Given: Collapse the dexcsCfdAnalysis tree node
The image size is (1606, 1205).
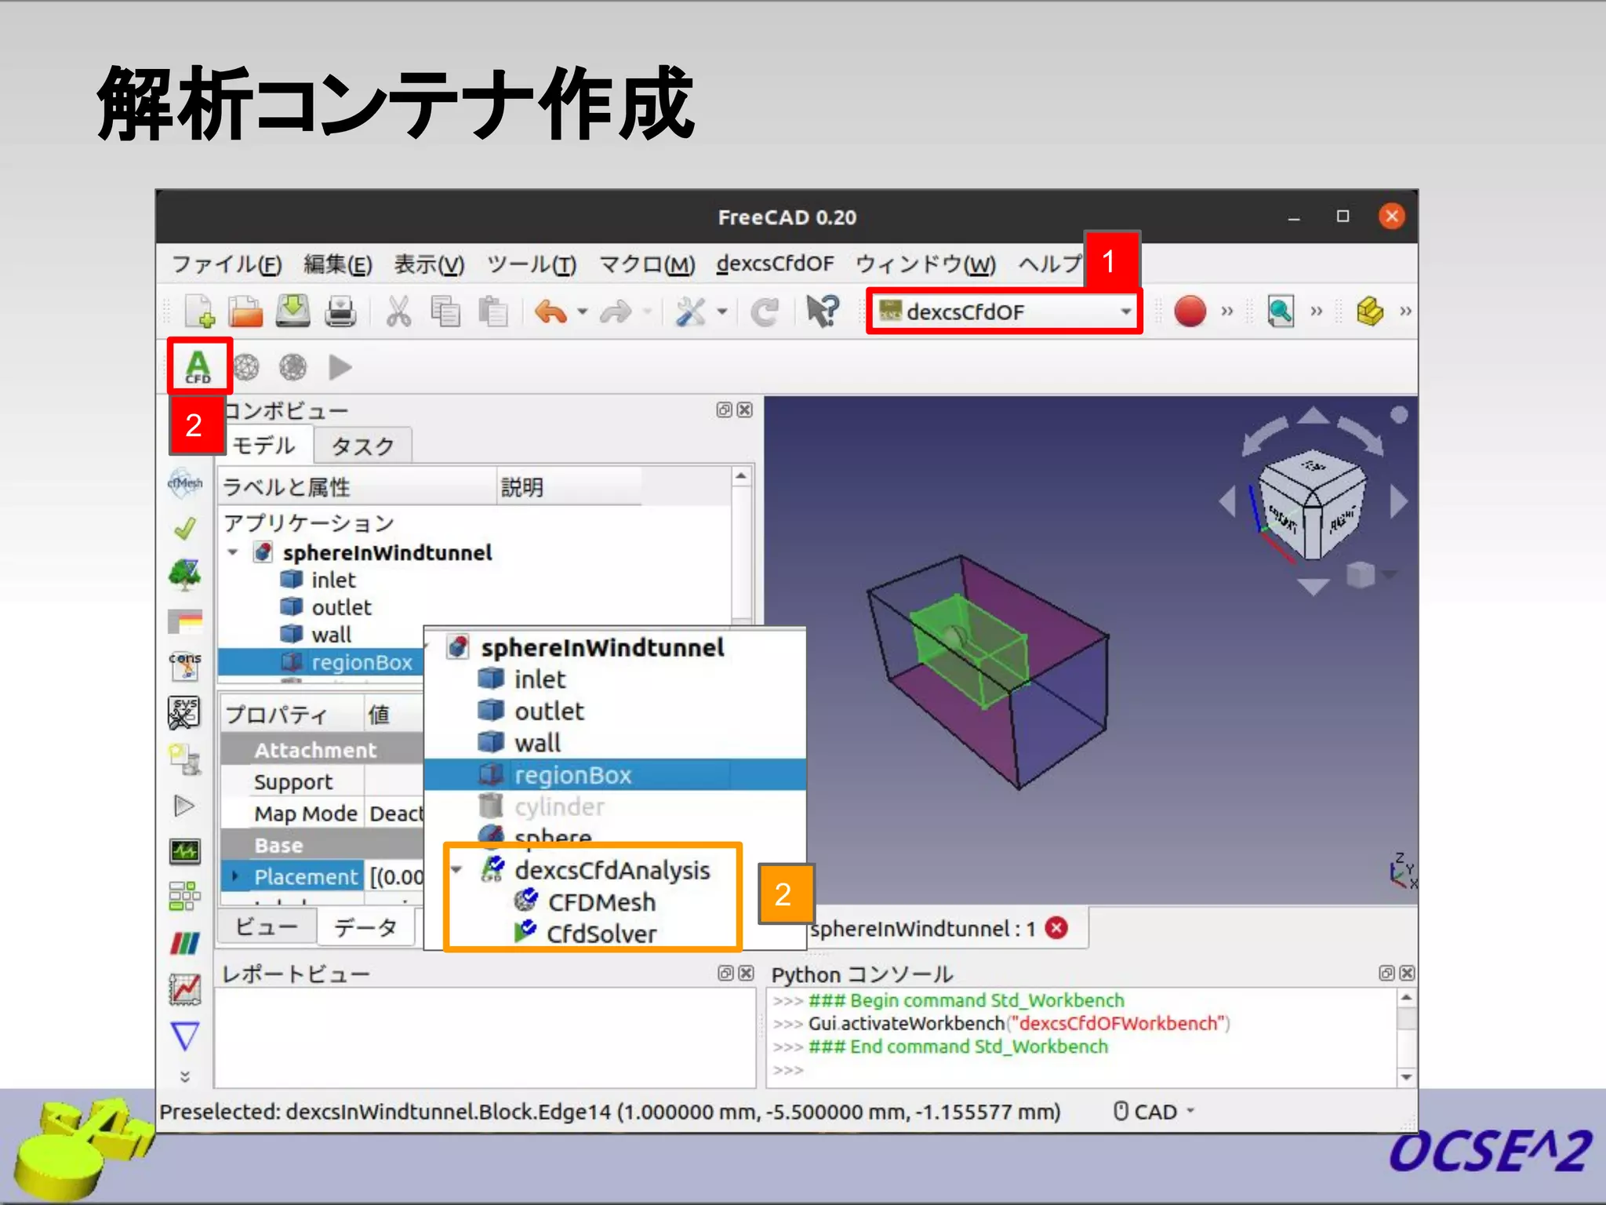Looking at the screenshot, I should click(x=457, y=869).
